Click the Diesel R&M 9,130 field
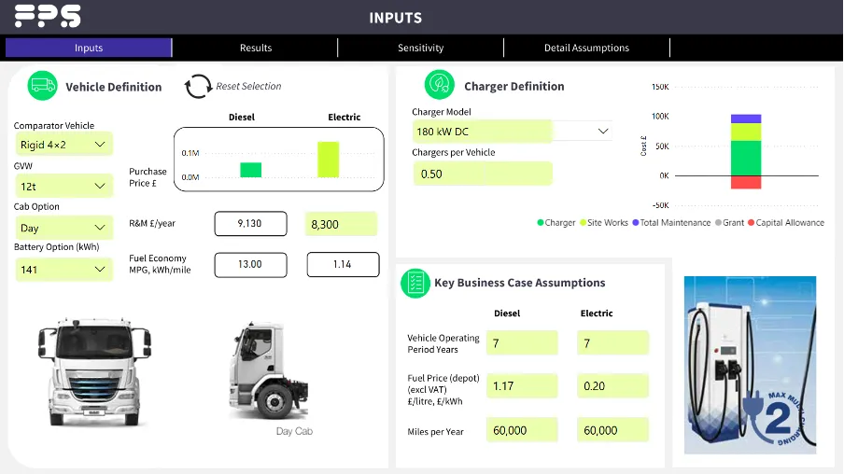 coord(251,223)
